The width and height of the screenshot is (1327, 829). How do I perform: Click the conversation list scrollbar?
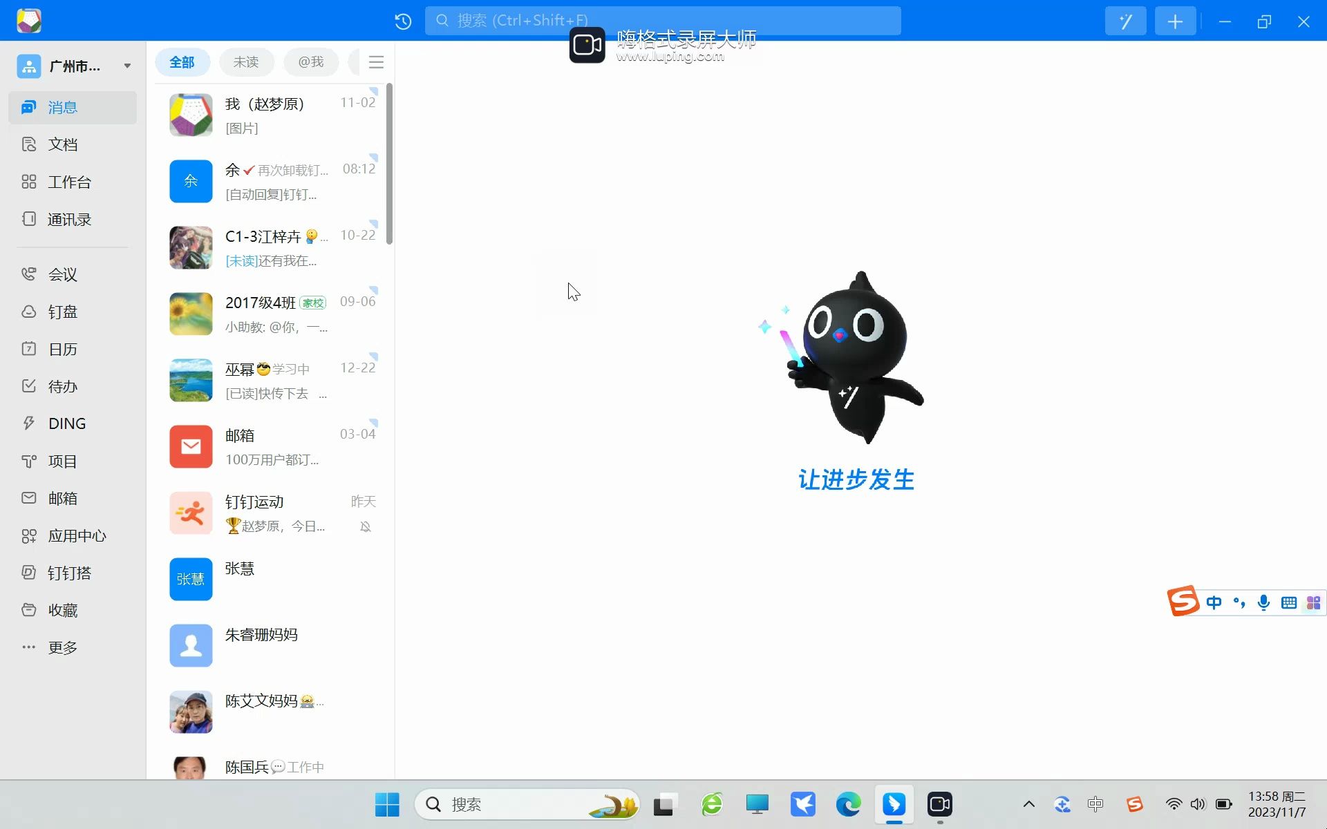click(x=389, y=164)
